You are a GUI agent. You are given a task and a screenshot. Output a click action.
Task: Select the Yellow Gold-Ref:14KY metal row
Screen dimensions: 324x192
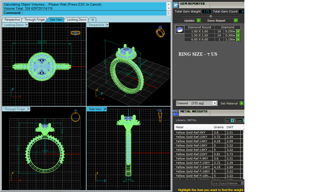pos(193,141)
